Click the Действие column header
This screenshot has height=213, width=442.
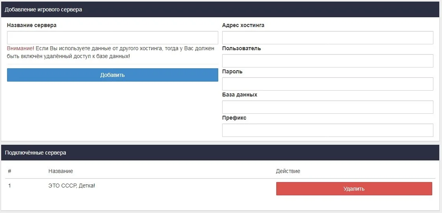click(x=288, y=171)
